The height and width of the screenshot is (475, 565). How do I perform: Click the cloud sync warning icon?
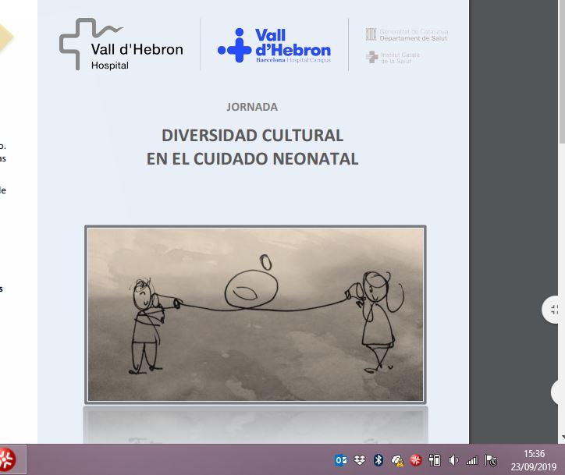coord(397,460)
